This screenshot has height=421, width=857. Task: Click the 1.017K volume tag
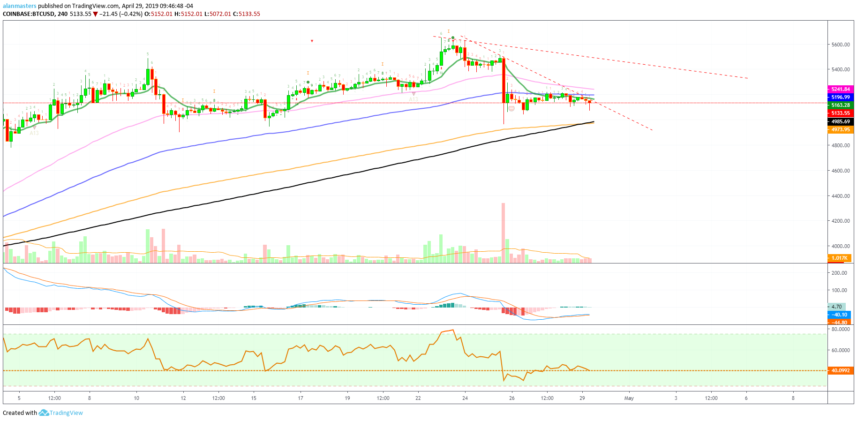click(840, 258)
